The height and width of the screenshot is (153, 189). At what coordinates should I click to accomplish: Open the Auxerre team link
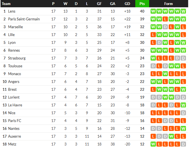[14, 136]
